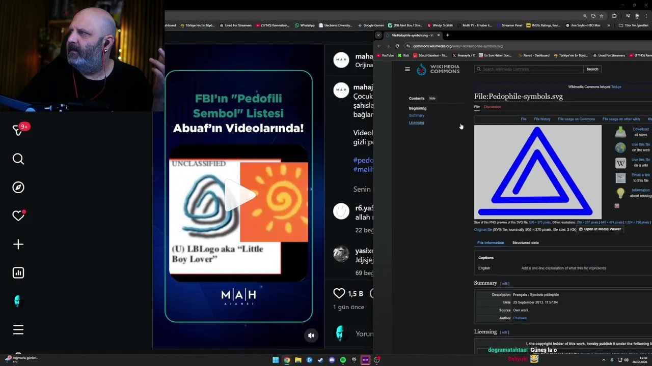Open yasixr commenter profile picture
The image size is (652, 366).
341,254
